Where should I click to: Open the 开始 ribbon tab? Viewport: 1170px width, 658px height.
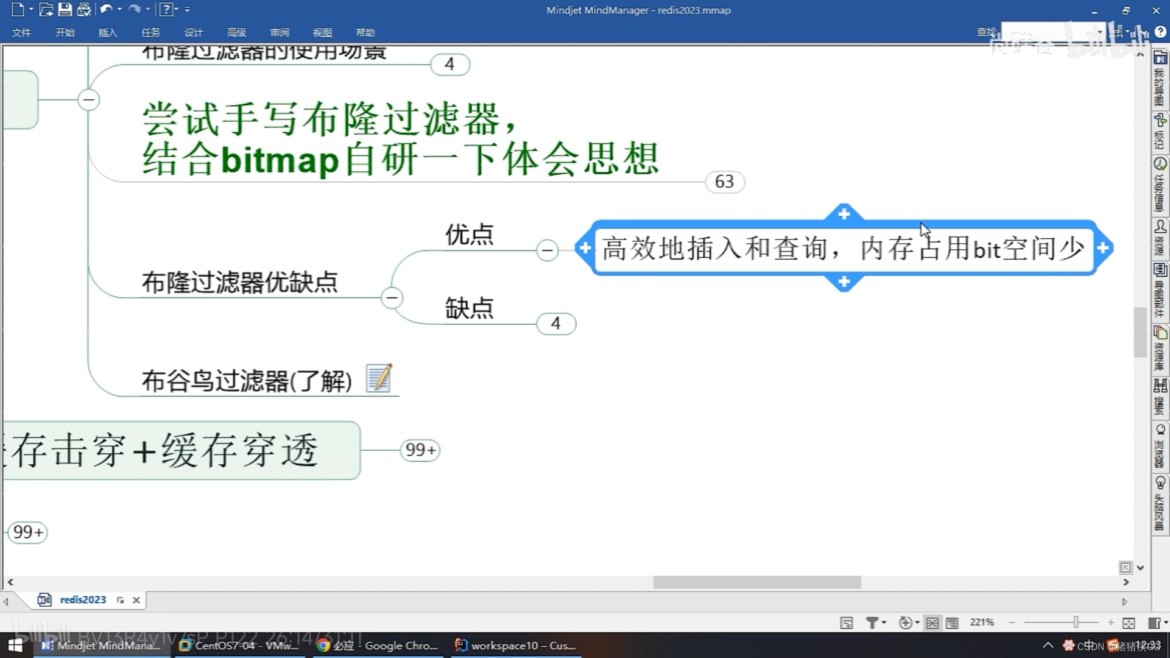tap(65, 32)
